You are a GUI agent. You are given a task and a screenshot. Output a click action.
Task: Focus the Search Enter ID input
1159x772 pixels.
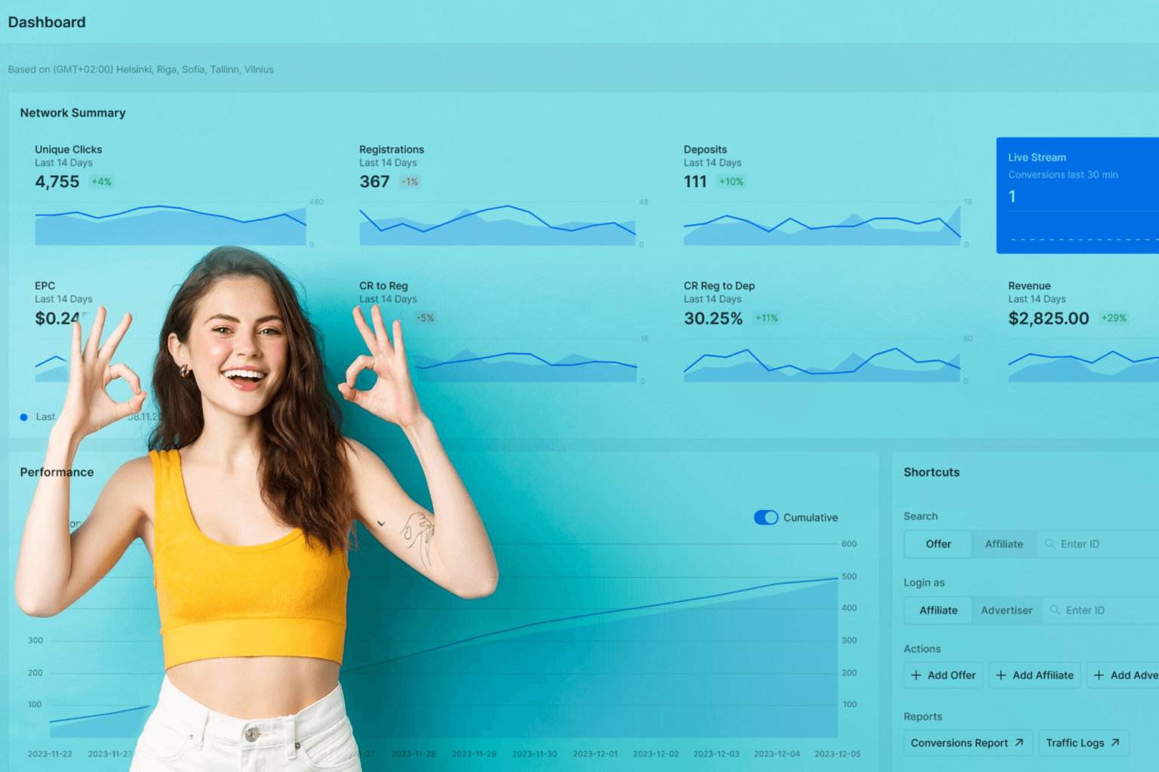click(x=1102, y=544)
